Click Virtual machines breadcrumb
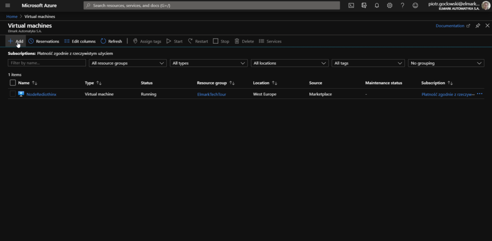This screenshot has height=241, width=492. click(x=40, y=17)
